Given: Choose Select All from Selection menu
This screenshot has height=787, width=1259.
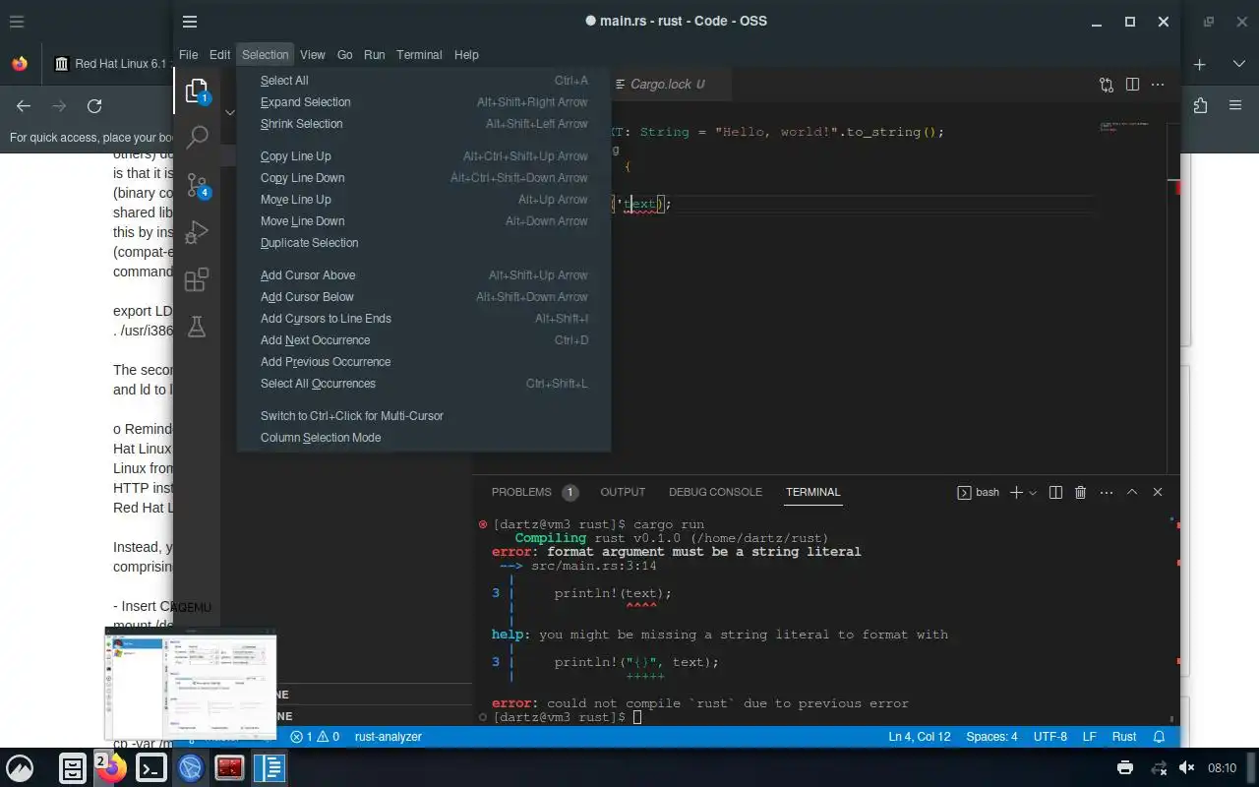Looking at the screenshot, I should (x=424, y=81).
